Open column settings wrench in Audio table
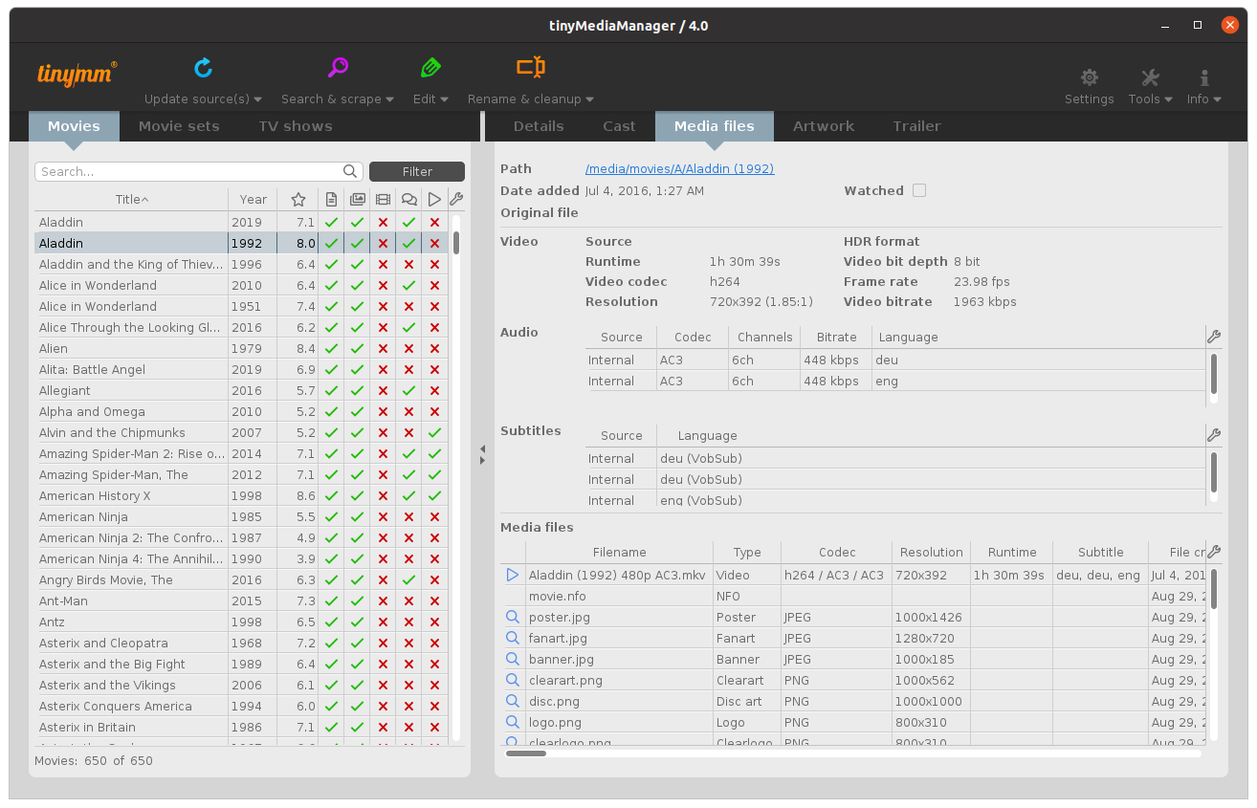 [1214, 337]
